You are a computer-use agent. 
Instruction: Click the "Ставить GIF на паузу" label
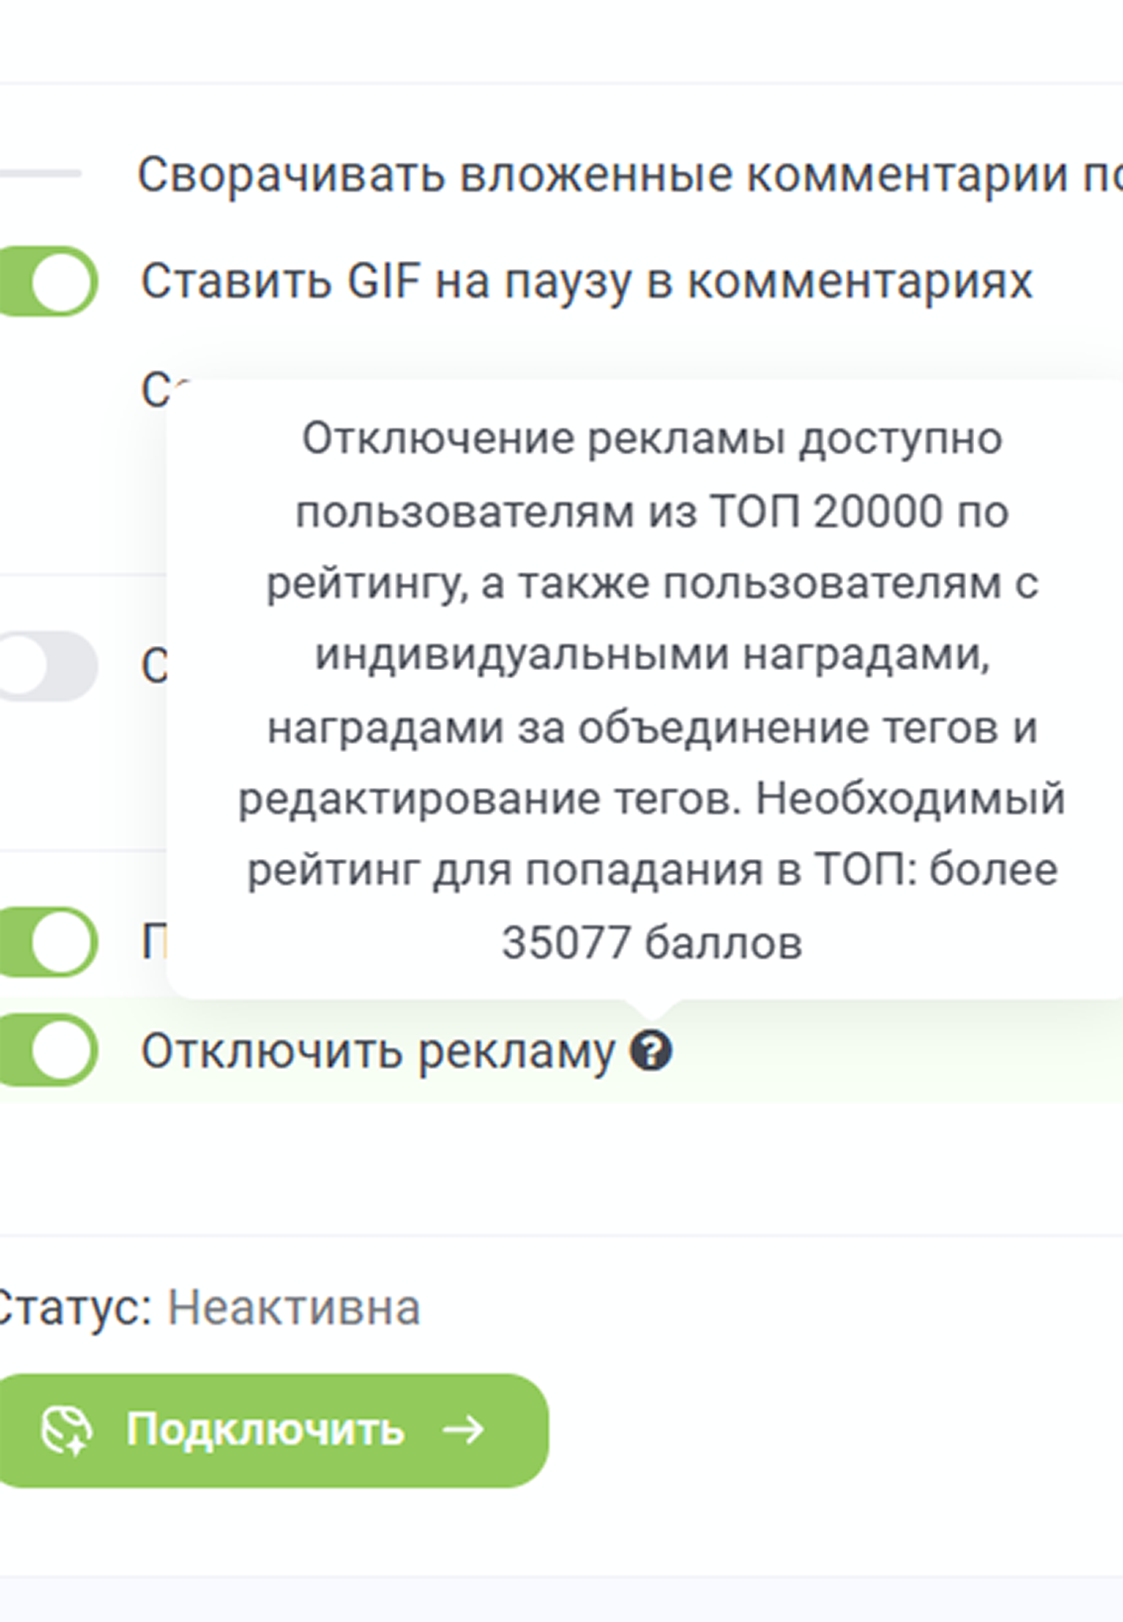pyautogui.click(x=586, y=282)
